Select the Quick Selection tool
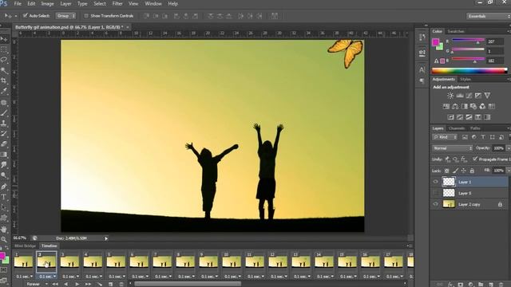511x287 pixels. 4,70
